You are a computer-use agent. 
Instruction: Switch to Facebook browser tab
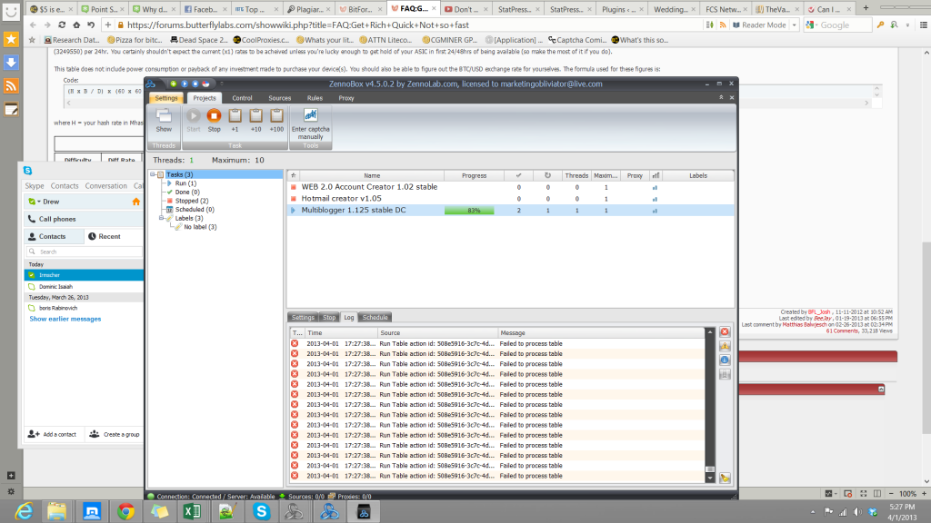tap(205, 9)
